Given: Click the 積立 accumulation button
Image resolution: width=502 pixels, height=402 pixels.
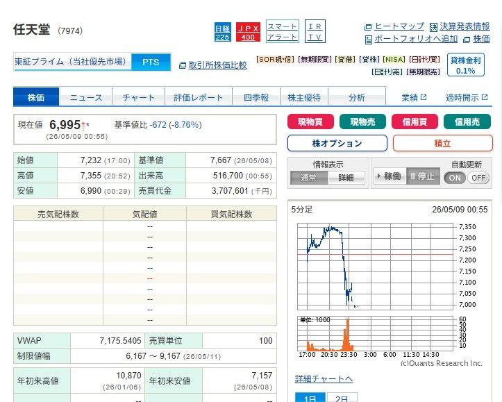Looking at the screenshot, I should point(442,143).
